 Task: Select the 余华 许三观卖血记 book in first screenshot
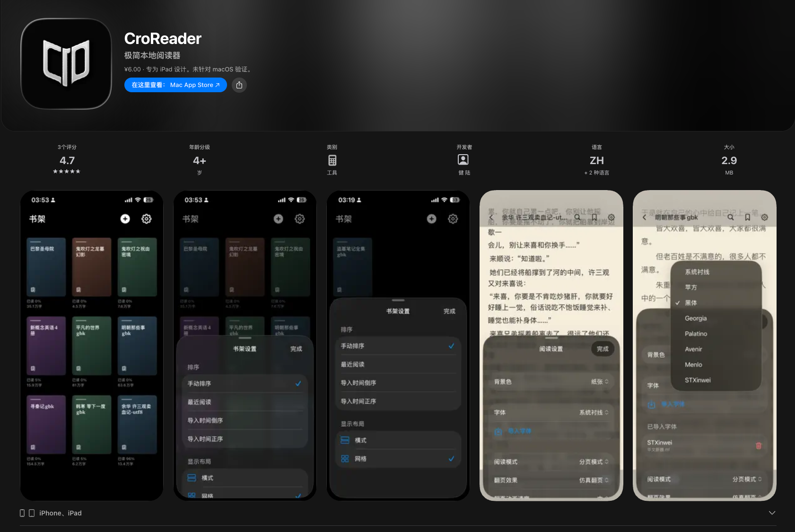pos(137,425)
